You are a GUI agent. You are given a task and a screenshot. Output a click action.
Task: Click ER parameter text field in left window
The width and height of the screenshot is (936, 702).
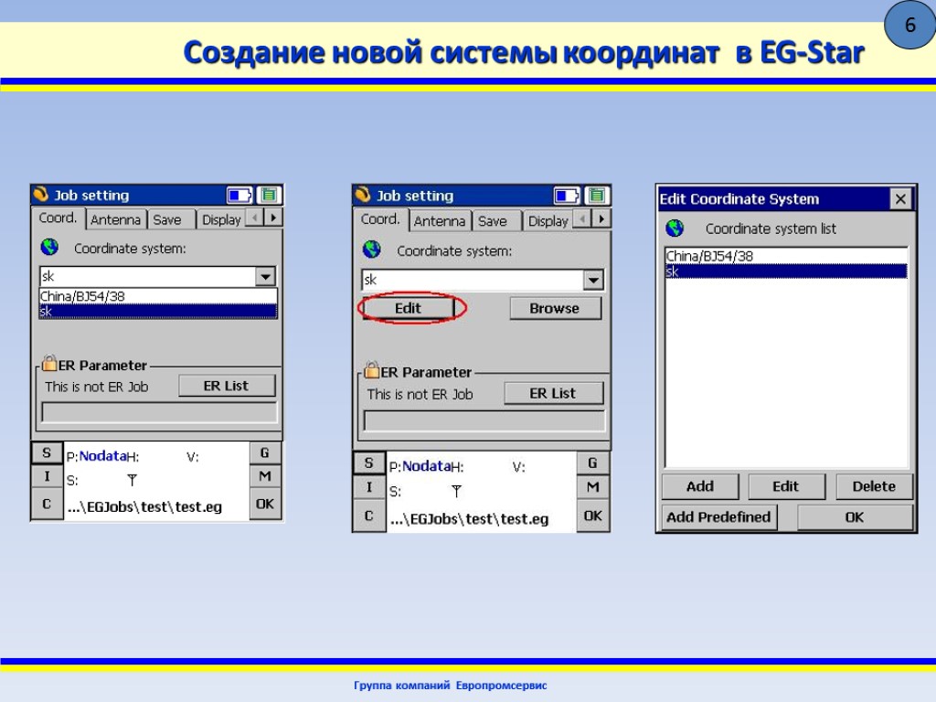click(159, 412)
